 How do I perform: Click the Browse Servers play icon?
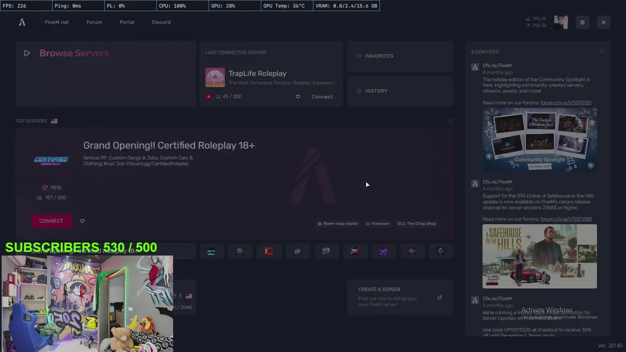27,53
